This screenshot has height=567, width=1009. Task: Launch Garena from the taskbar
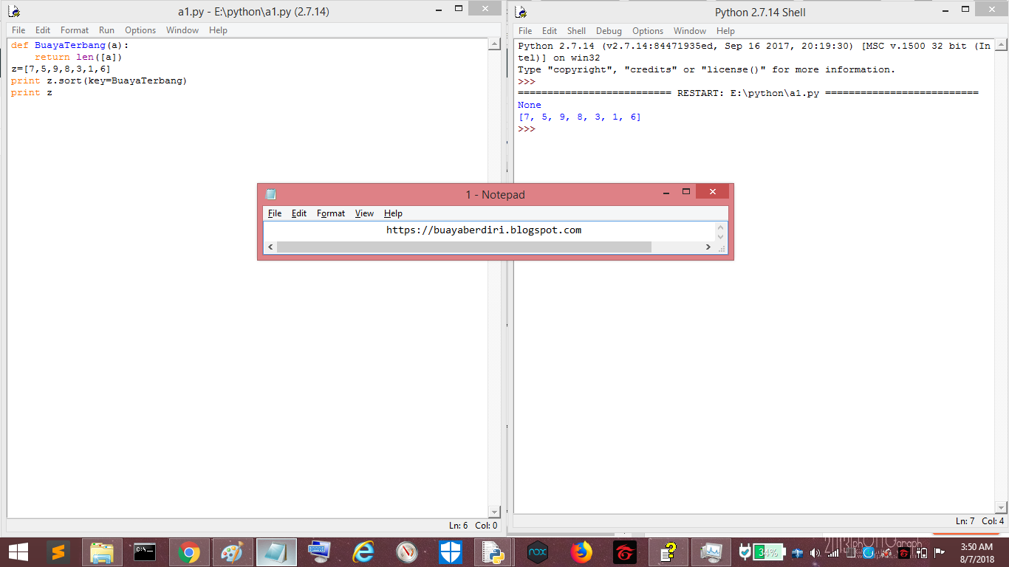click(x=625, y=551)
